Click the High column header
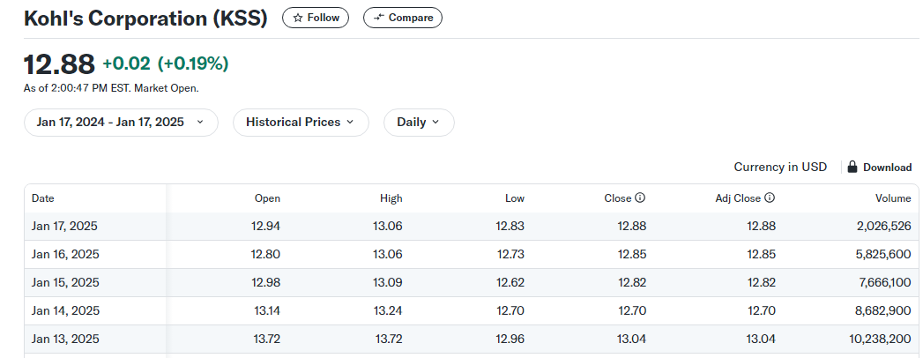The image size is (923, 358). 391,198
